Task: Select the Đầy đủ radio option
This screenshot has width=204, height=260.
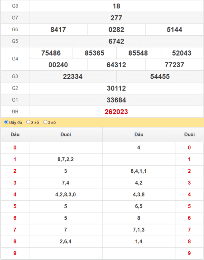Action: tap(6, 122)
